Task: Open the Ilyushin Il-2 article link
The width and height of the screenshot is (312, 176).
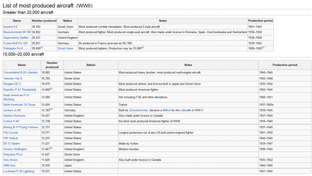Action: pos(10,27)
